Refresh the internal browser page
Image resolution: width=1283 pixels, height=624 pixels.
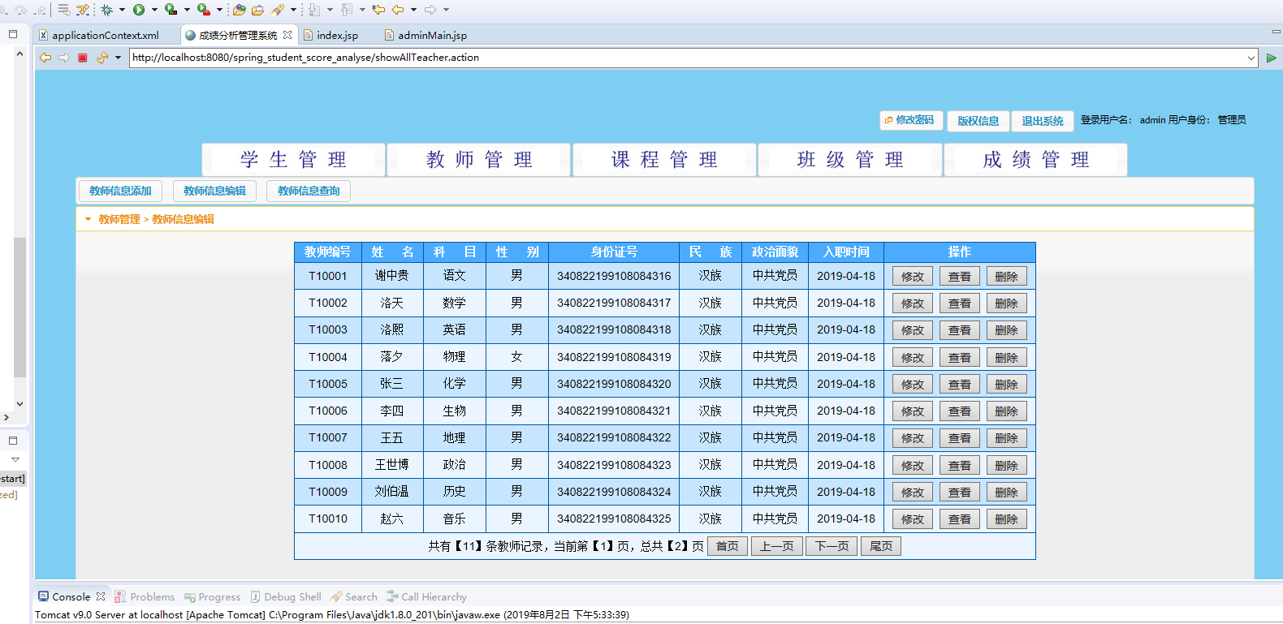(102, 58)
